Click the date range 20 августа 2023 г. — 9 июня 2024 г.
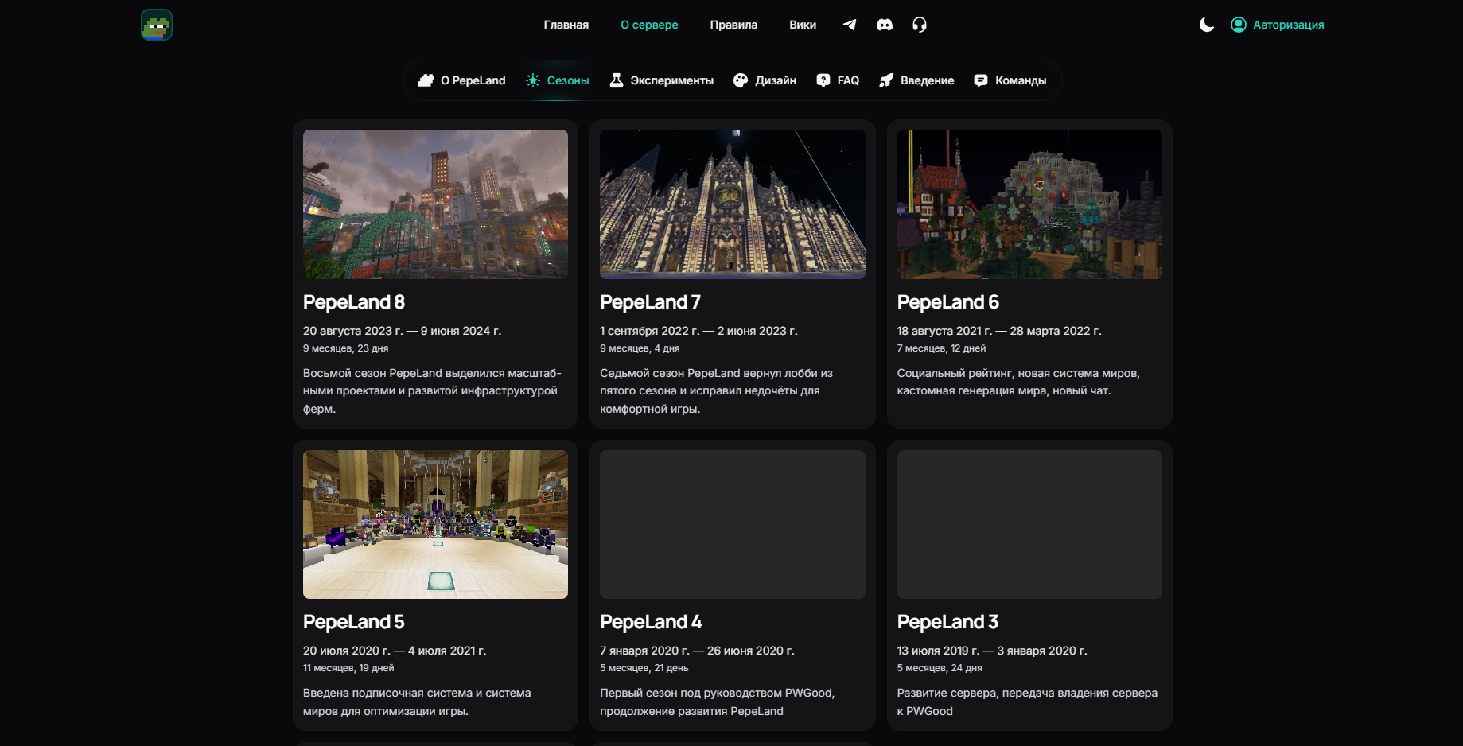Screen dimensions: 1463x746 pos(402,331)
